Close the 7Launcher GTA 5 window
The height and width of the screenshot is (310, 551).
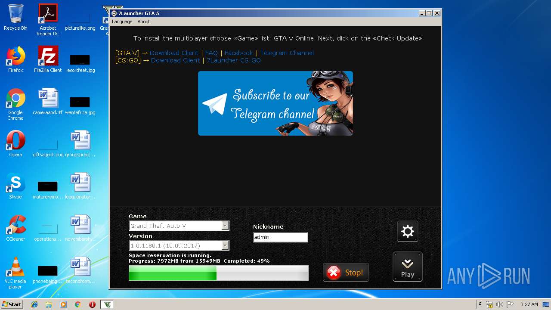click(x=436, y=13)
